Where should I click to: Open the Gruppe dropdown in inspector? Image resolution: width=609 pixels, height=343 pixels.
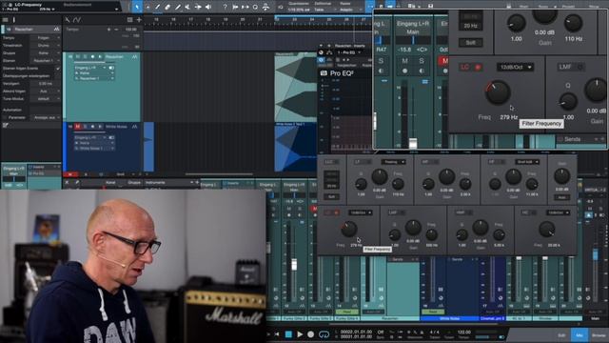coord(45,53)
